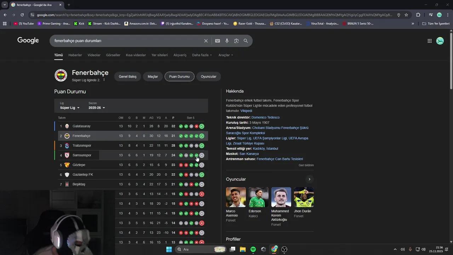Open the San Kanarya mascot link
The width and height of the screenshot is (453, 255).
[x=249, y=154]
